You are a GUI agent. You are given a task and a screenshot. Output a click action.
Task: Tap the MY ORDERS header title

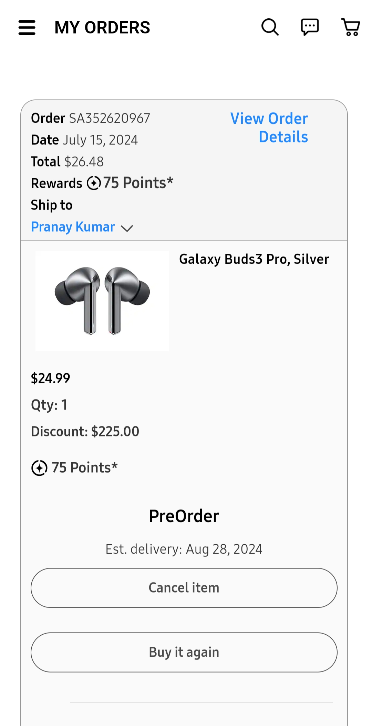tap(102, 28)
